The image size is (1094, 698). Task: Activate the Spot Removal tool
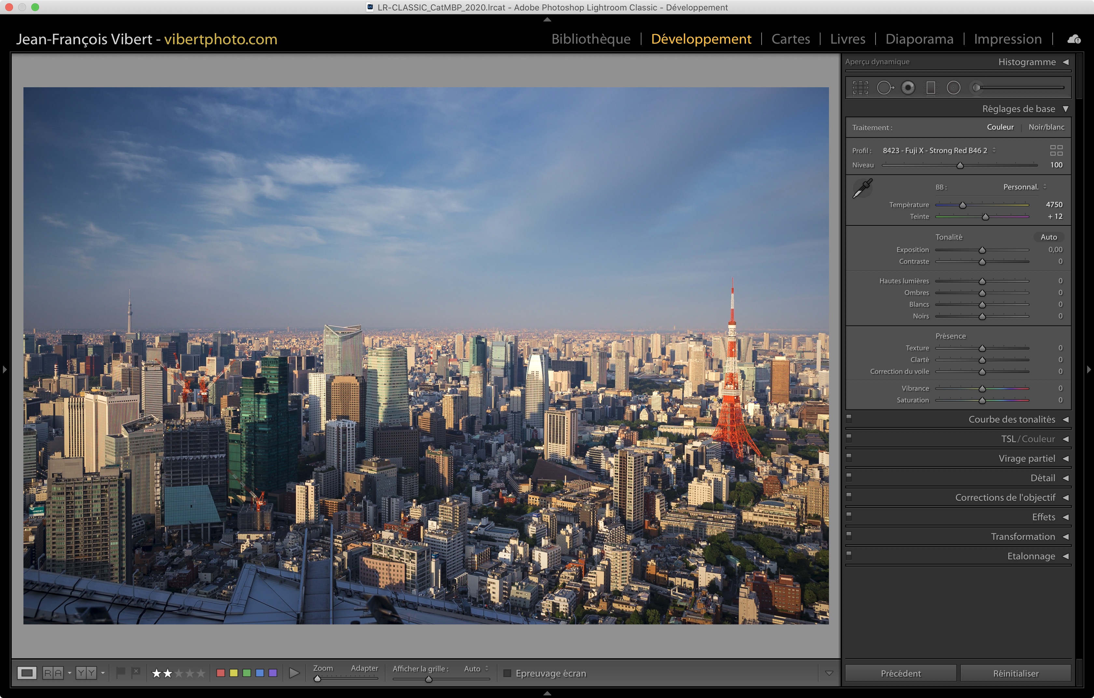885,88
